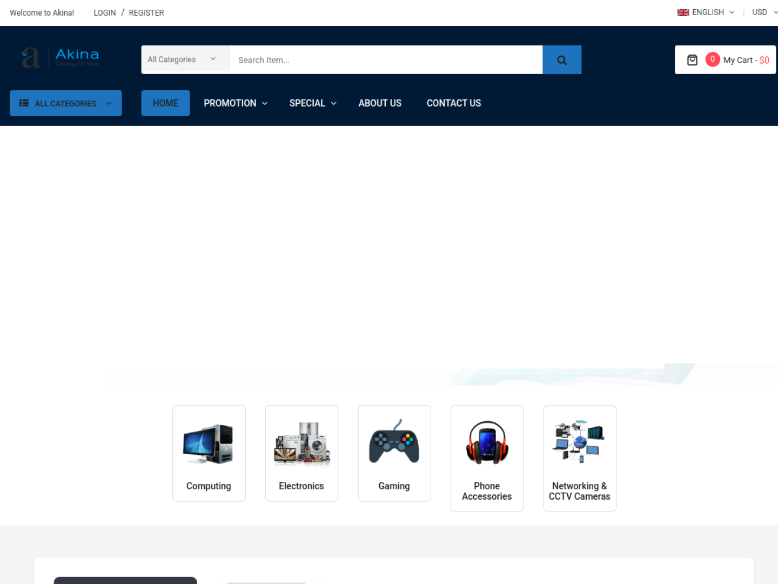Click the Welcome to Akina! text
778x584 pixels.
coord(42,13)
